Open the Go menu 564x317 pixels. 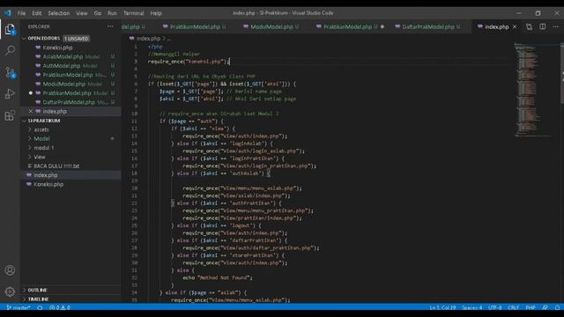coord(98,13)
